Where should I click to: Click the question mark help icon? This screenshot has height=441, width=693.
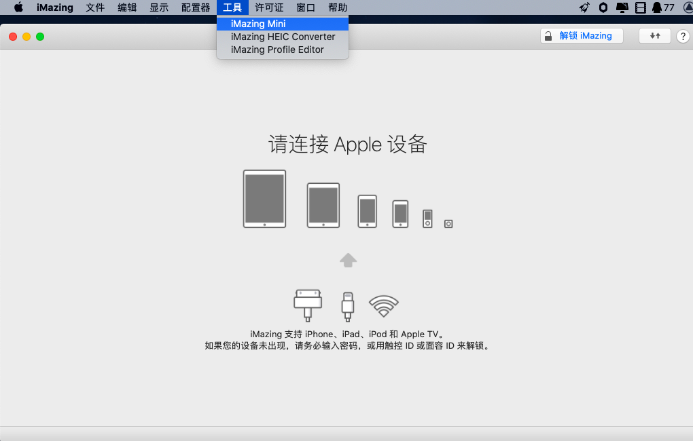click(x=683, y=37)
